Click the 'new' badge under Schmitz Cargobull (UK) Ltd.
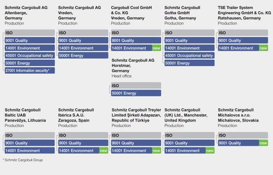The image size is (273, 175). point(210,150)
